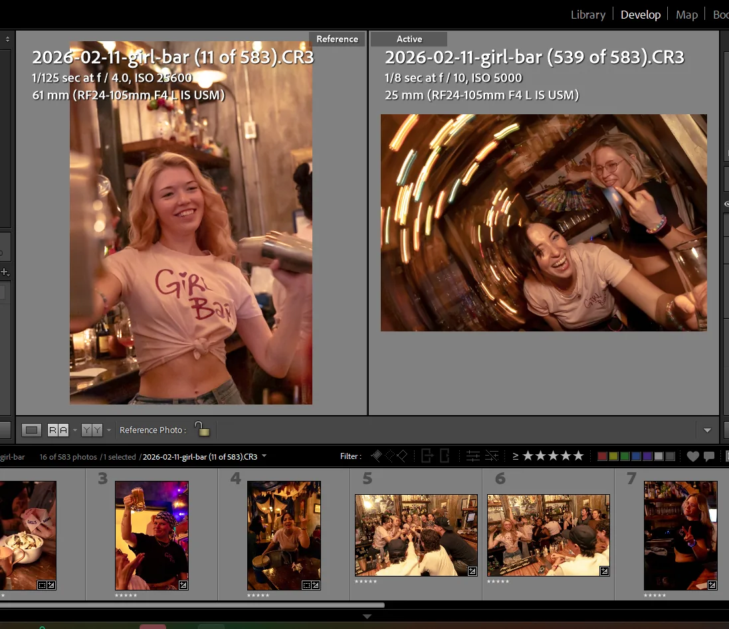Click the rejected photos filter flag icon
Screen dimensions: 729x629
tap(403, 456)
